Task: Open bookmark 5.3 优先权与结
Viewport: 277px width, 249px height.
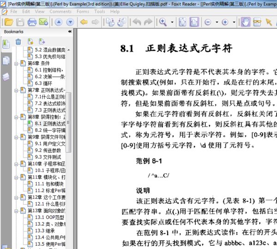Action: point(50,57)
